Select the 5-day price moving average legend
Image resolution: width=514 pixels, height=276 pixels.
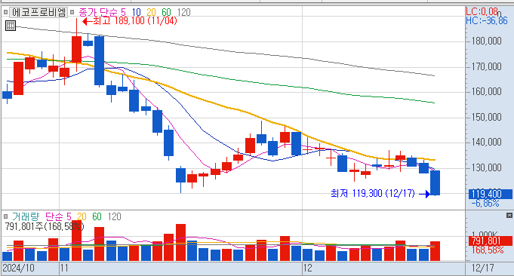click(123, 12)
